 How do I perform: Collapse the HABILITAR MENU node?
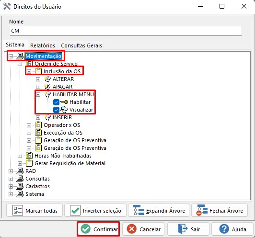tap(38, 94)
